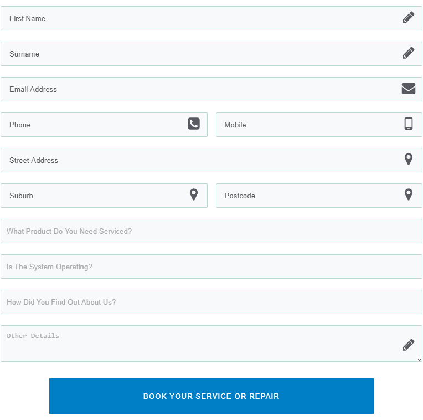Viewport: 423px width, 420px height.
Task: Click the smartphone icon in Mobile field
Action: click(409, 124)
